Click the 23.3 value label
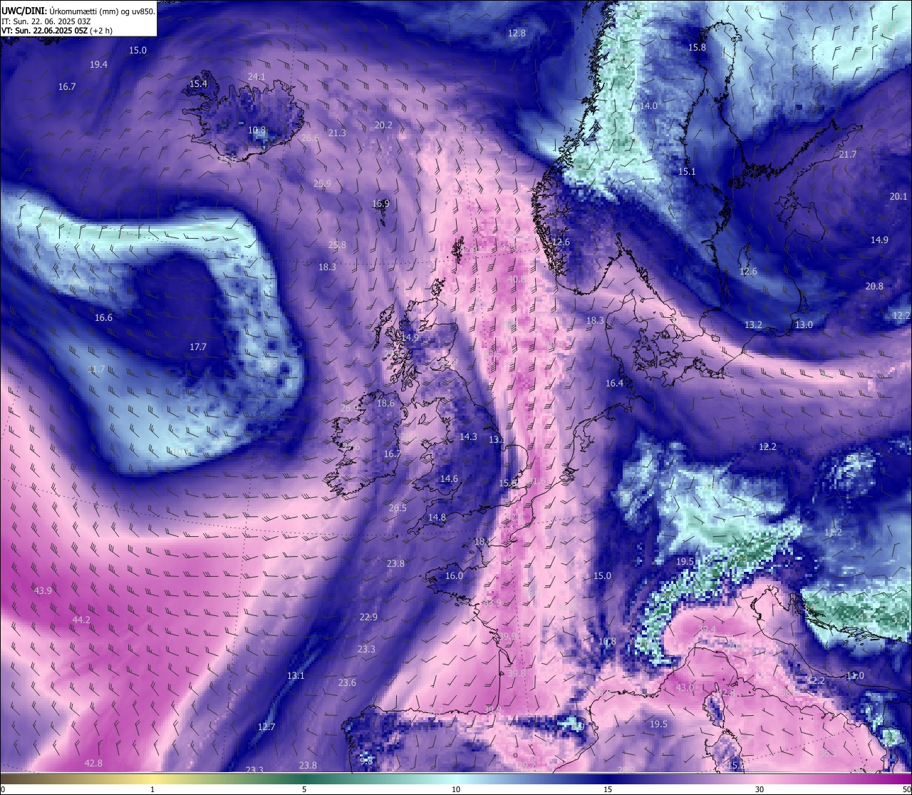 click(x=366, y=650)
